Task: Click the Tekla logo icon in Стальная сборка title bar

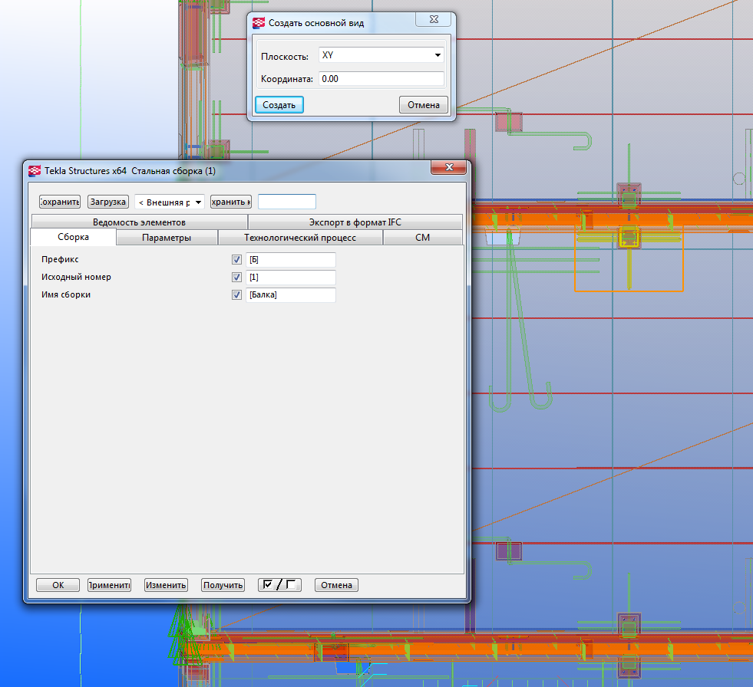Action: coord(35,171)
